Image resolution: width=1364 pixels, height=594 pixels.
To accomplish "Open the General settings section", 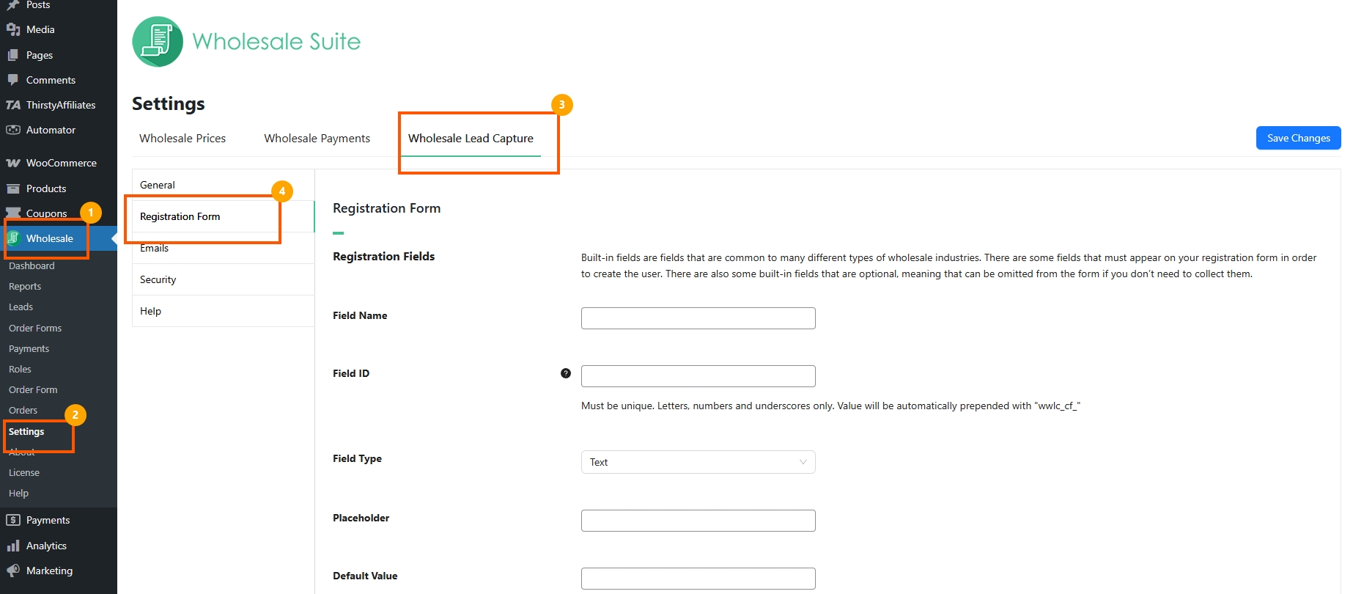I will tap(158, 185).
